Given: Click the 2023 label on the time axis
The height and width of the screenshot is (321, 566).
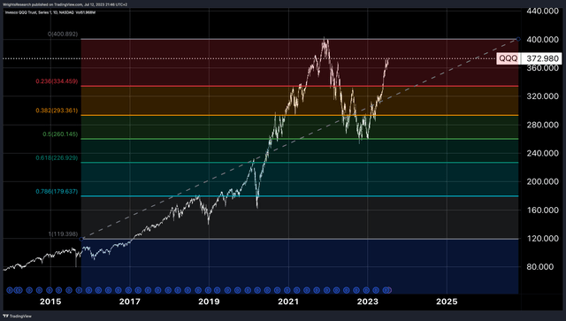Looking at the screenshot, I should [x=368, y=302].
